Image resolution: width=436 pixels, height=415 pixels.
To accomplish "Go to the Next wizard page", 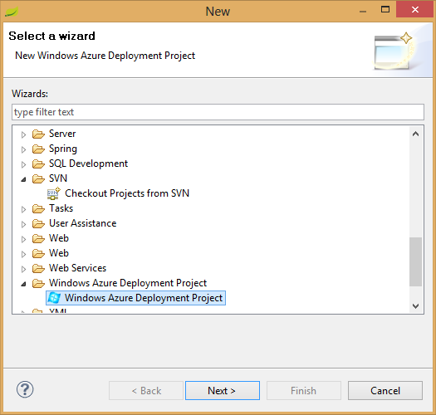I will click(223, 391).
